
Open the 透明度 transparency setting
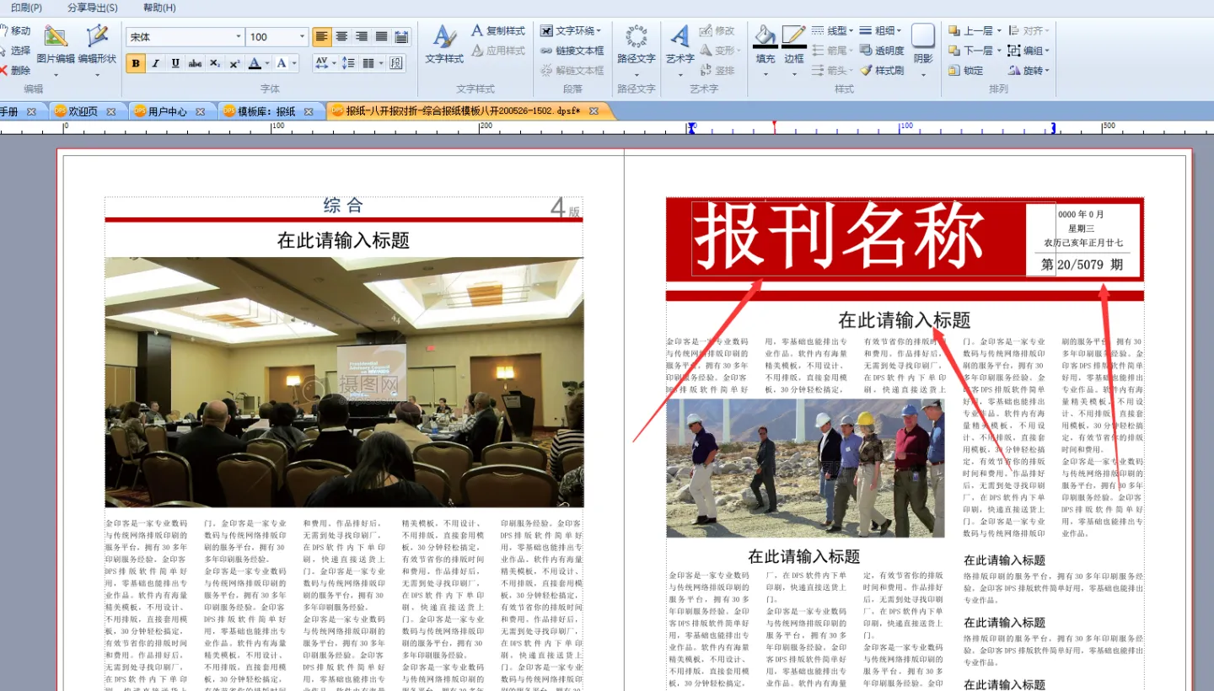tap(882, 51)
